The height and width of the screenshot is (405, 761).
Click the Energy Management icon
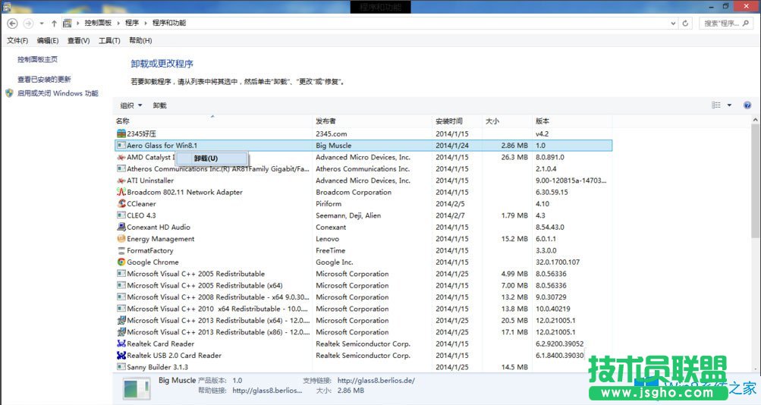(121, 239)
